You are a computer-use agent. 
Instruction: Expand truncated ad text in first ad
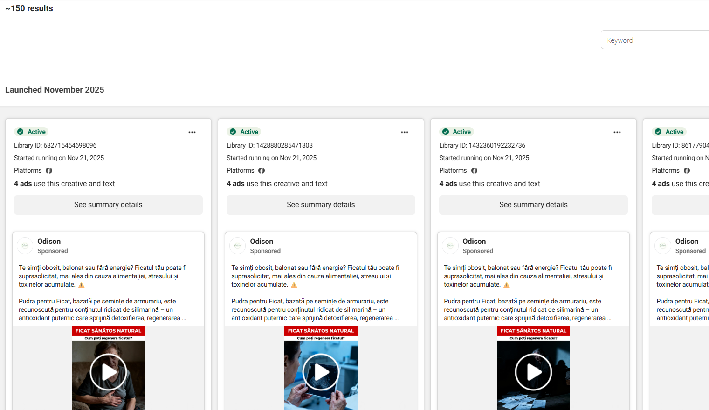pos(184,318)
